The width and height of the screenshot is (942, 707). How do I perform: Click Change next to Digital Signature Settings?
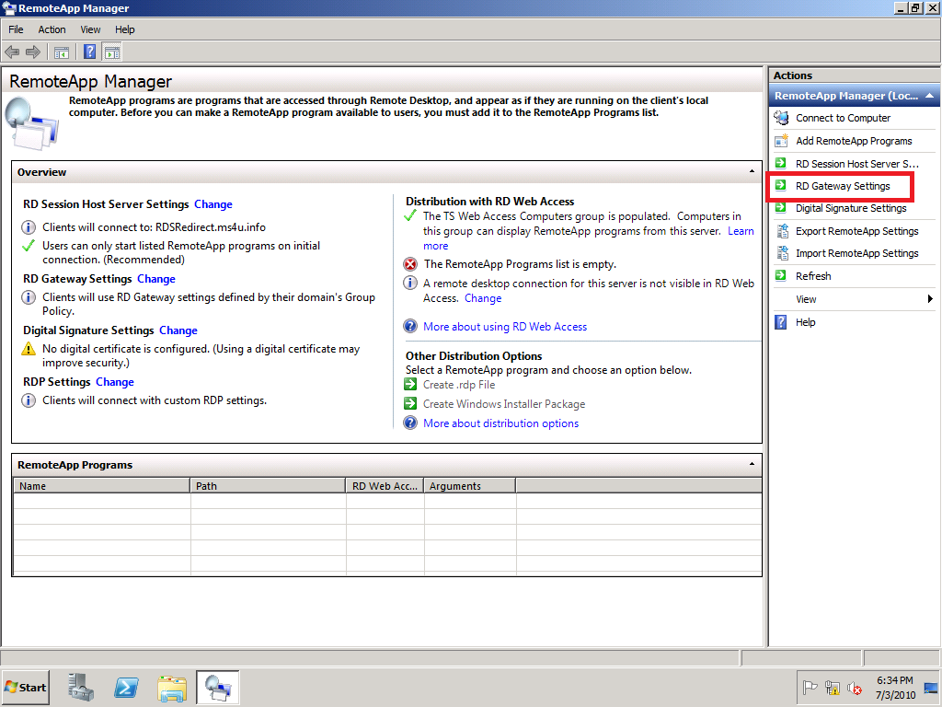178,330
